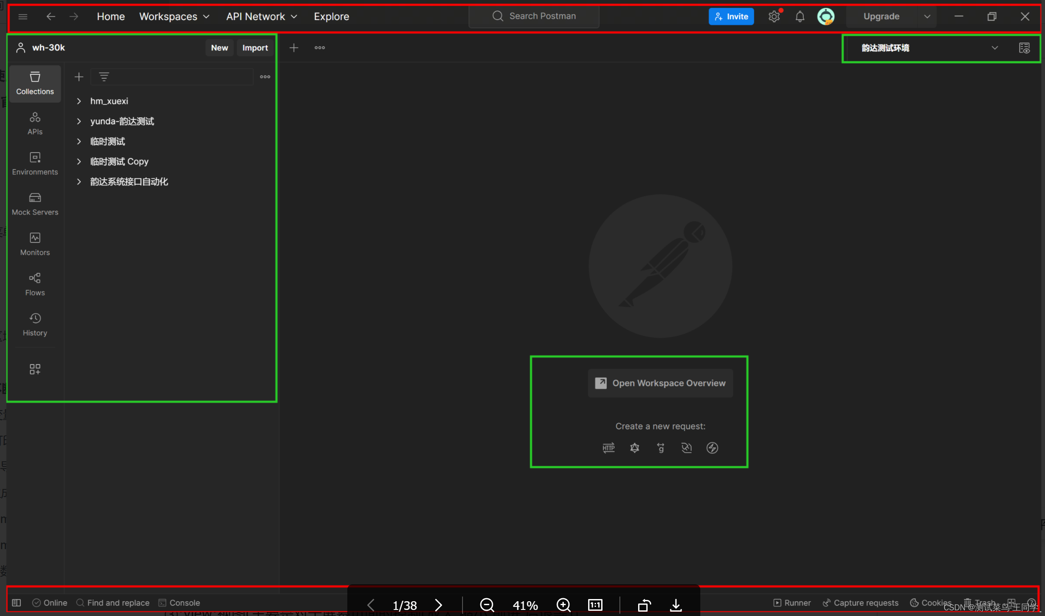Click the Import link in sidebar
Viewport: 1045px width, 616px height.
click(x=255, y=47)
